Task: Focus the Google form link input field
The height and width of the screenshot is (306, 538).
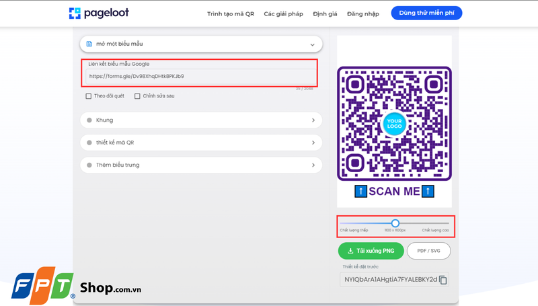Action: click(x=200, y=76)
